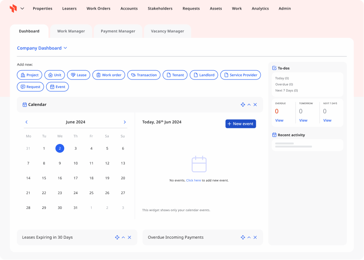Click the Recent activity icon
This screenshot has width=364, height=260.
(x=274, y=135)
